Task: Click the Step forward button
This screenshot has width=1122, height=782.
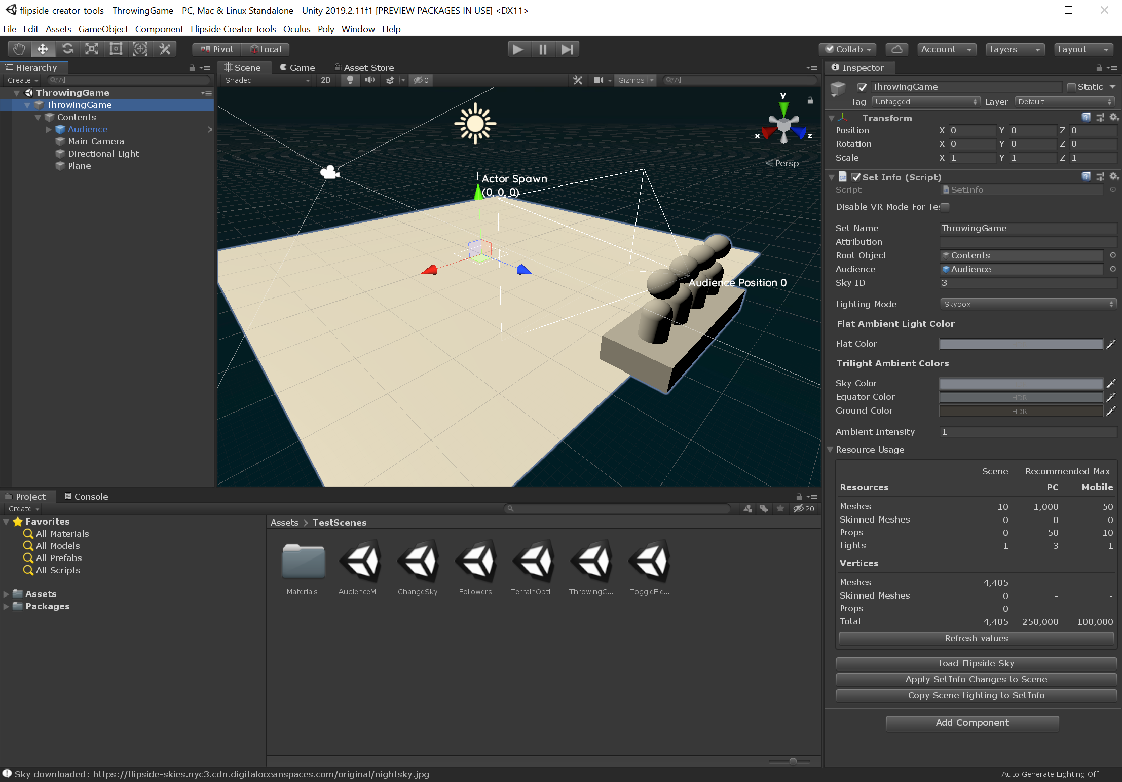Action: click(567, 49)
